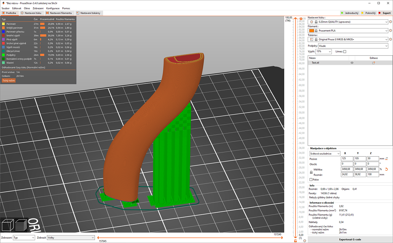Enable the Límec checkbox
This screenshot has width=393, height=243.
coord(345,52)
